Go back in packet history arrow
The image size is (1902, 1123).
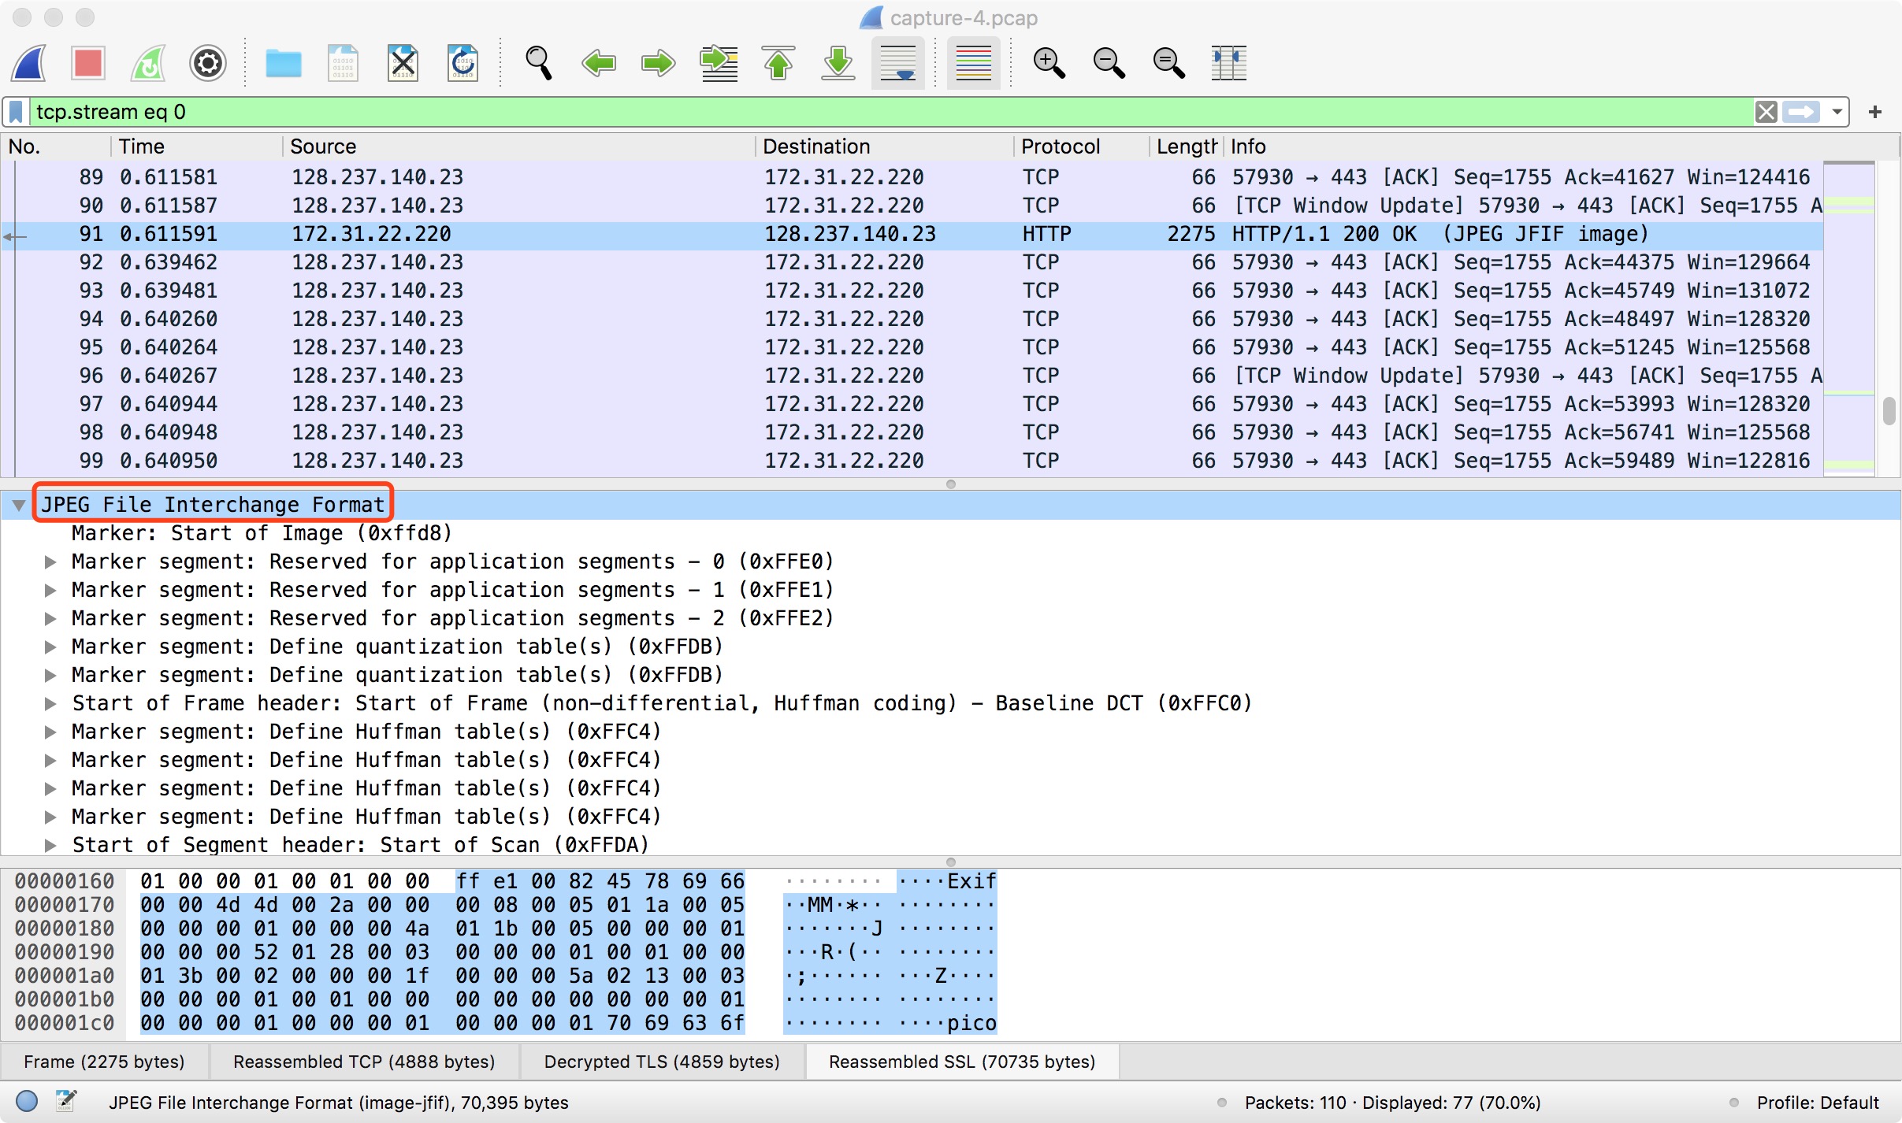tap(598, 63)
